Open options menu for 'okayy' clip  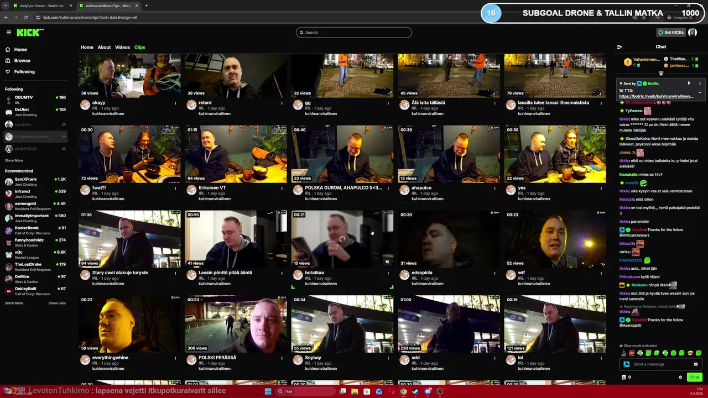click(175, 103)
